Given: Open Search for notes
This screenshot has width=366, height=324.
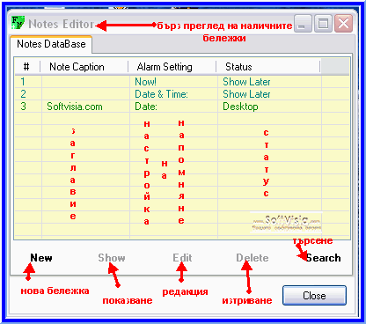Looking at the screenshot, I should point(323,258).
